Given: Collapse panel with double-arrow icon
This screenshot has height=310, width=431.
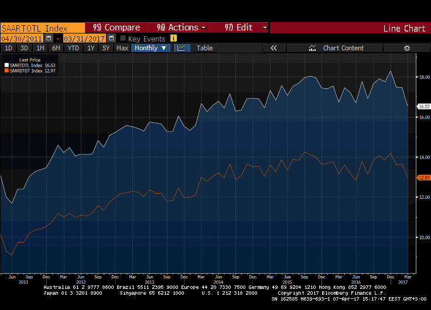Looking at the screenshot, I should coord(272,48).
